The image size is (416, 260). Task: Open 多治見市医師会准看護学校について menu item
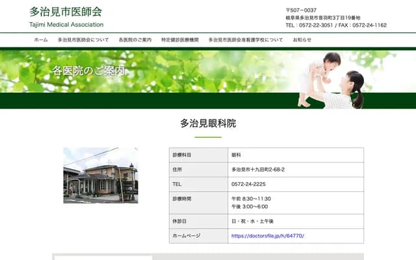point(246,40)
